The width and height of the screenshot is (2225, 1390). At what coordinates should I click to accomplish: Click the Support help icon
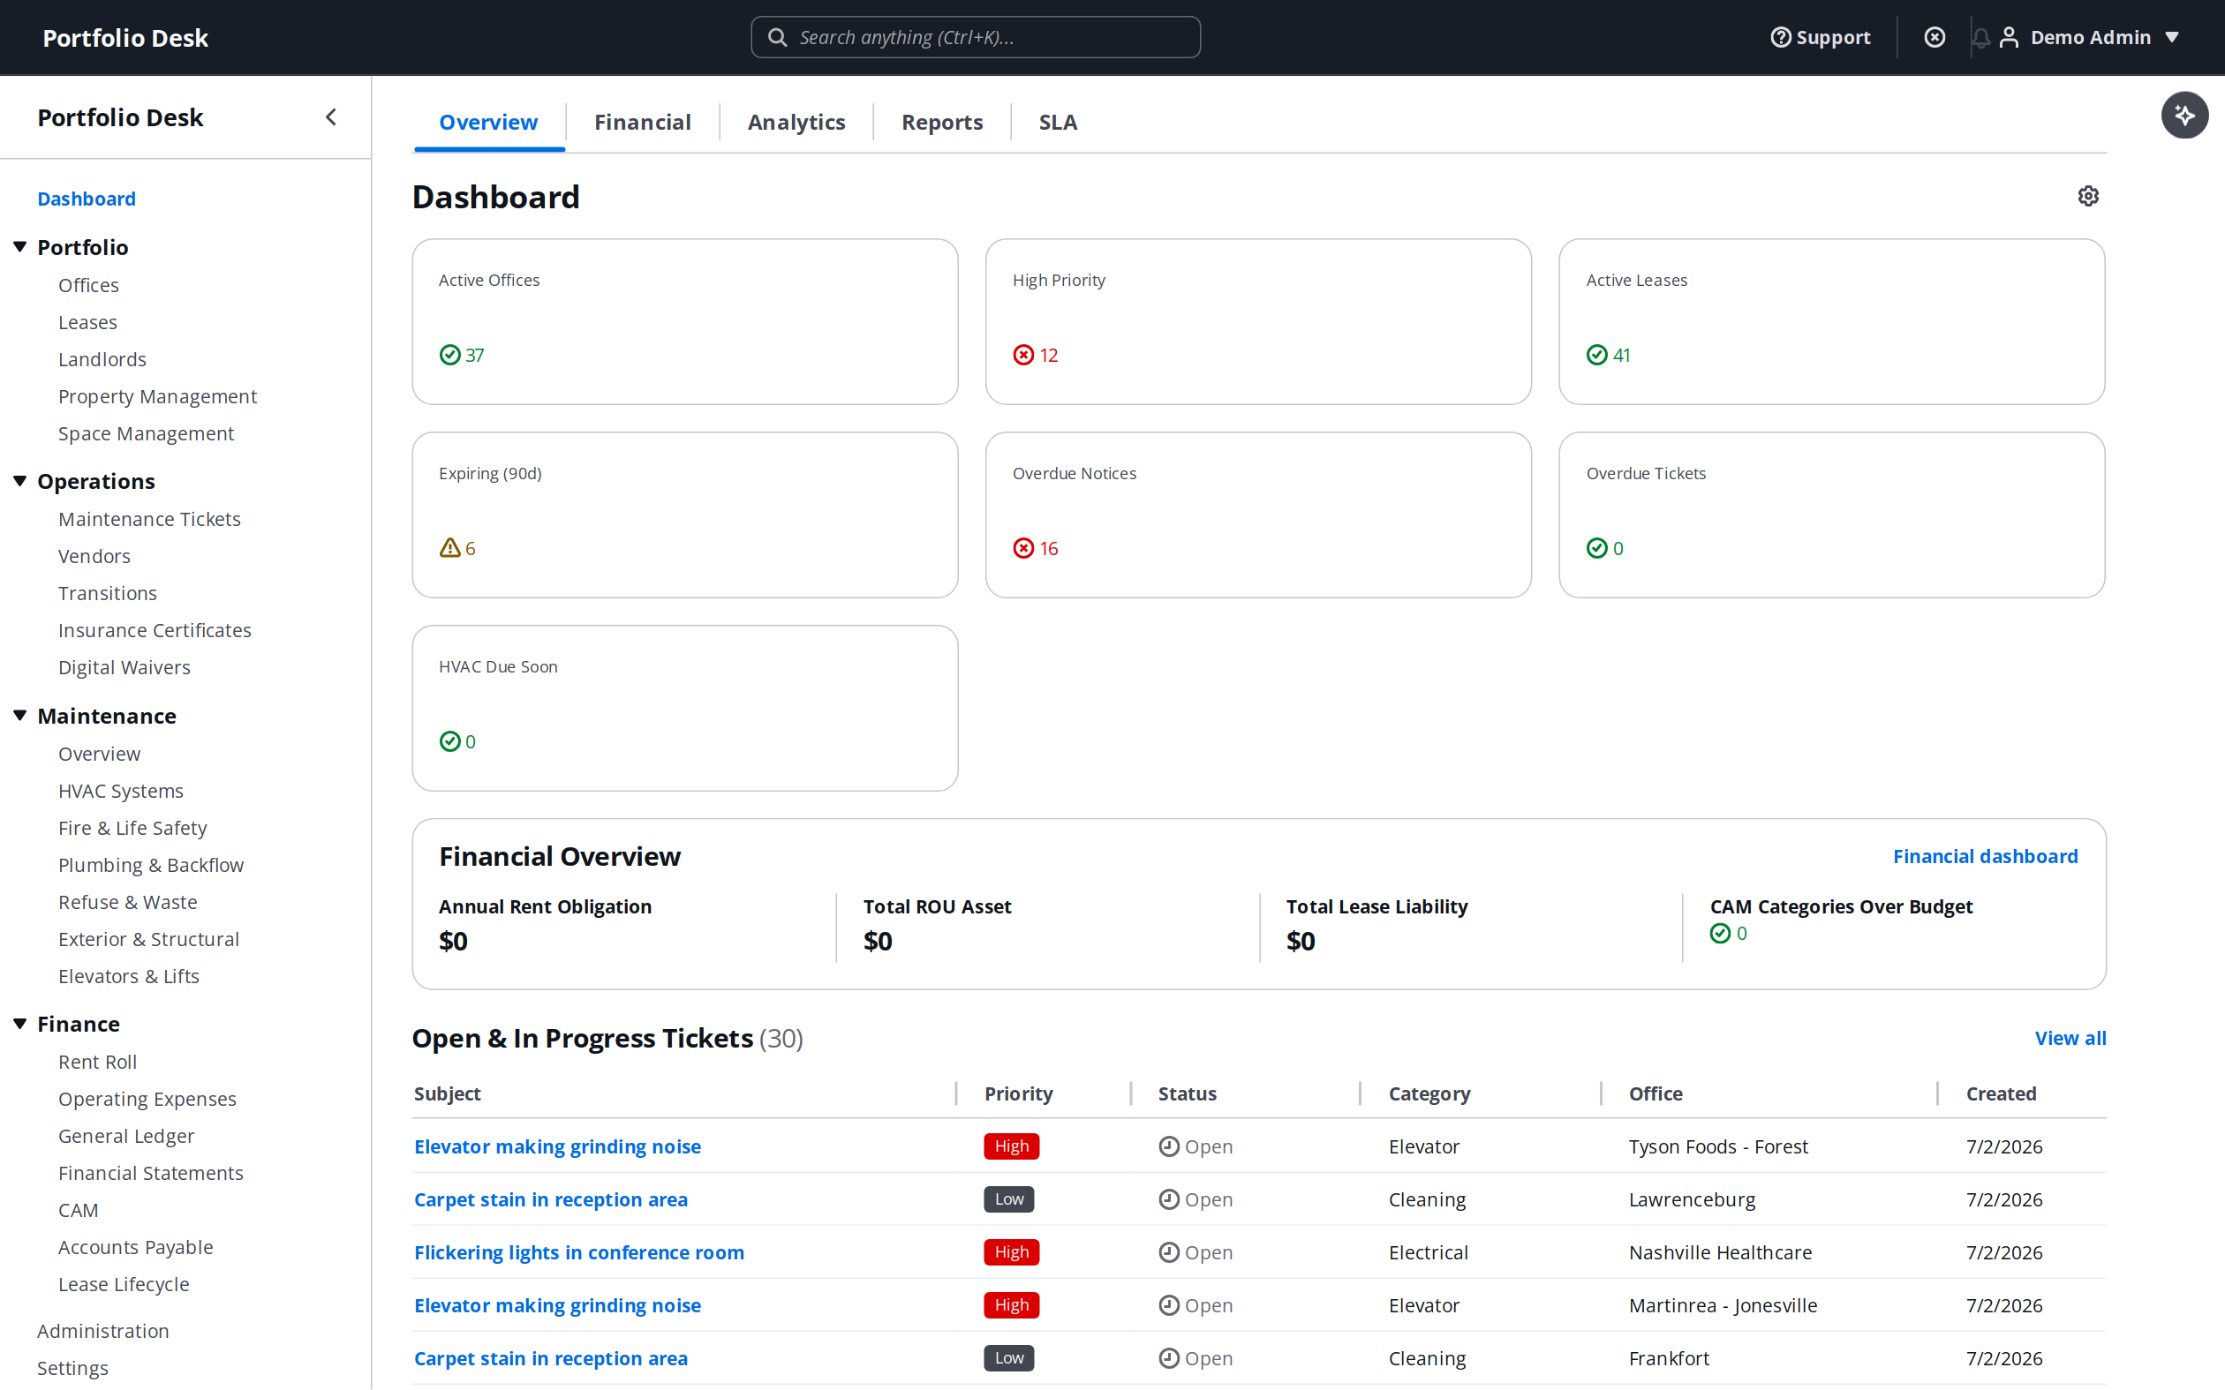tap(1781, 38)
